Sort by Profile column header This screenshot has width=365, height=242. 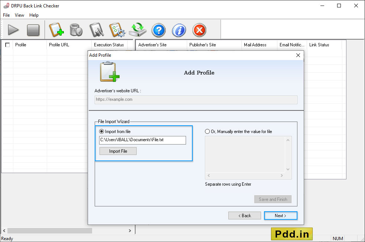click(x=30, y=45)
